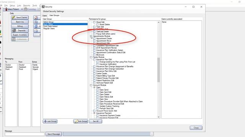
Task: Check the Task Edit permission
Action: 94,27
